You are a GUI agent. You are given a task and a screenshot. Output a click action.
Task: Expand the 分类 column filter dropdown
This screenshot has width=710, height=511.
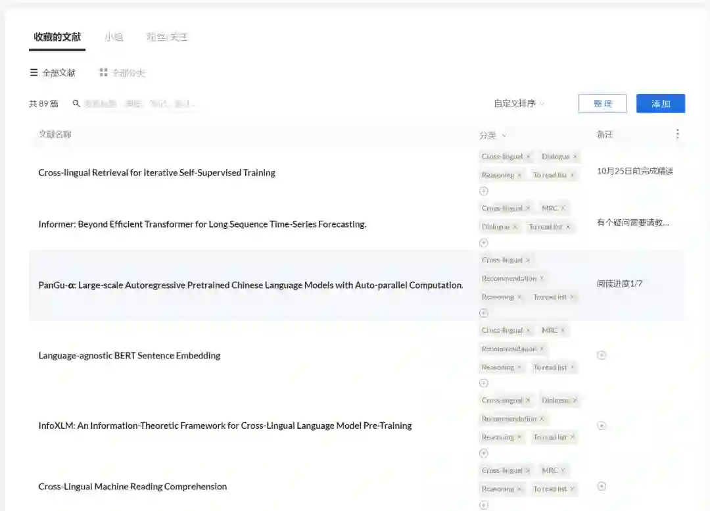point(504,135)
